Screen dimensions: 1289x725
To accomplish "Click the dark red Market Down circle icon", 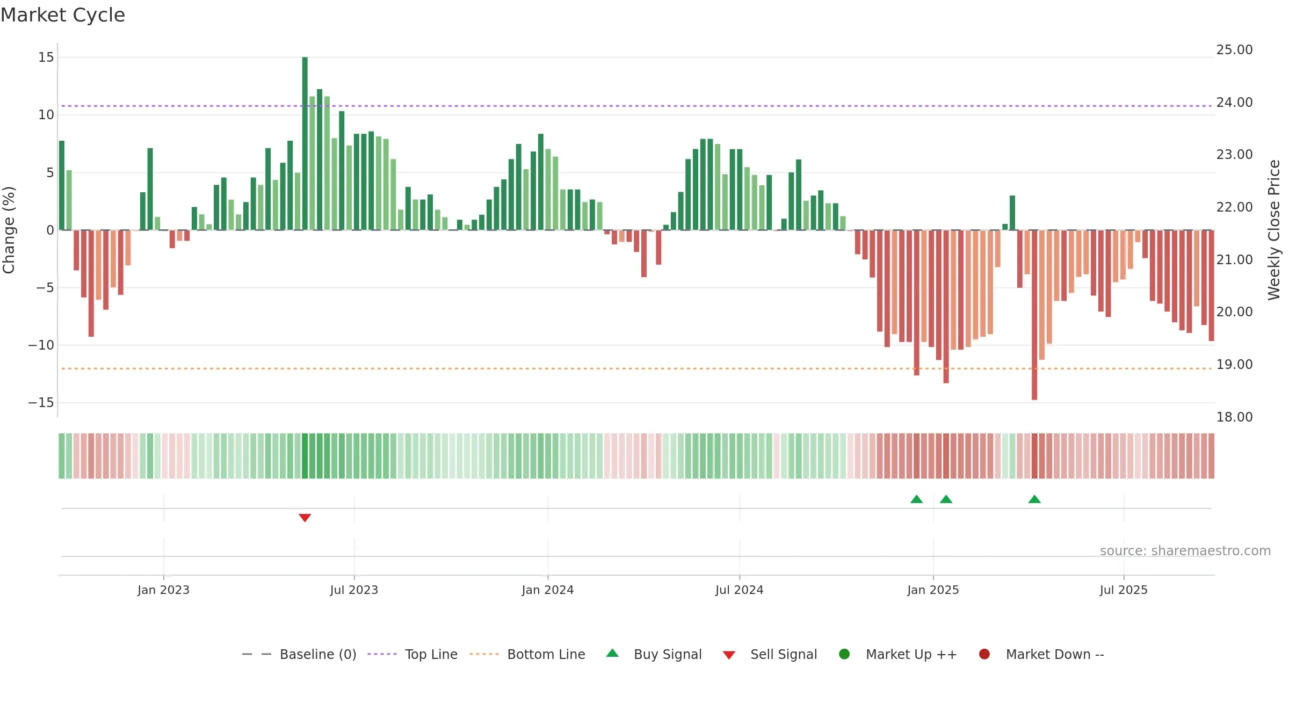I will (984, 654).
